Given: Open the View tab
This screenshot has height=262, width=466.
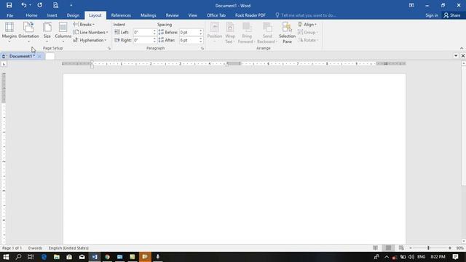Looking at the screenshot, I should (192, 15).
